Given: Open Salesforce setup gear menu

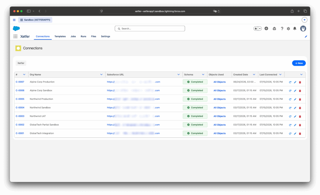Looking at the screenshot, I should tap(288, 29).
